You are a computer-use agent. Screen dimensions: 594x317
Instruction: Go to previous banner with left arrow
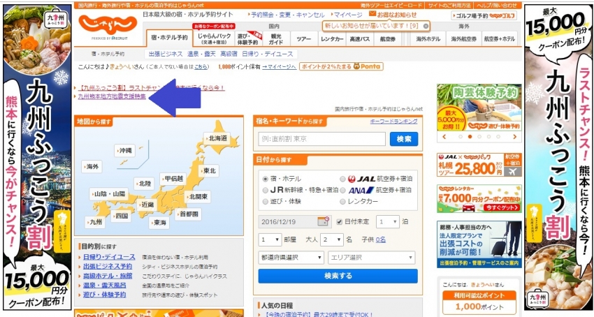point(444,137)
